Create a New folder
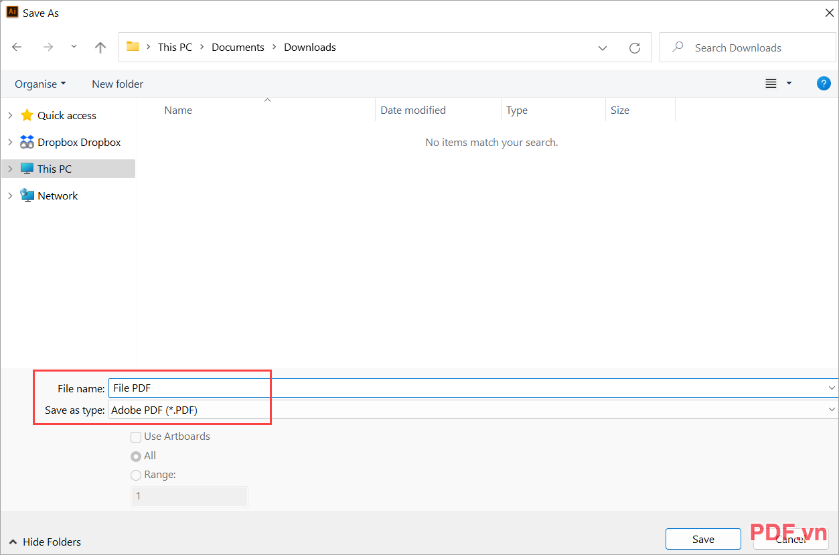The width and height of the screenshot is (839, 555). click(117, 84)
